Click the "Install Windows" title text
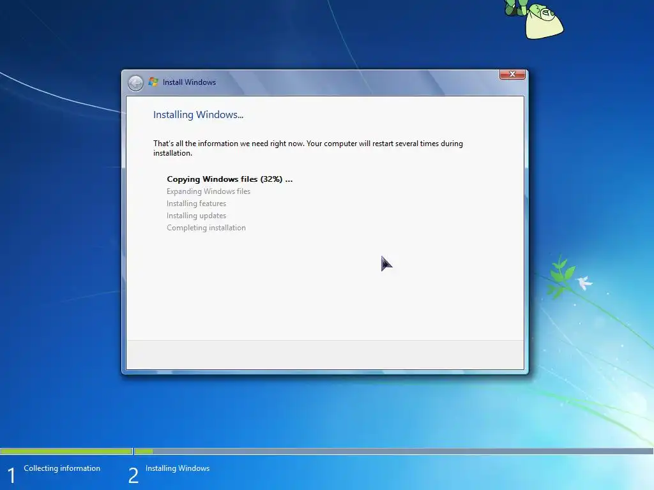This screenshot has height=490, width=654. tap(189, 82)
